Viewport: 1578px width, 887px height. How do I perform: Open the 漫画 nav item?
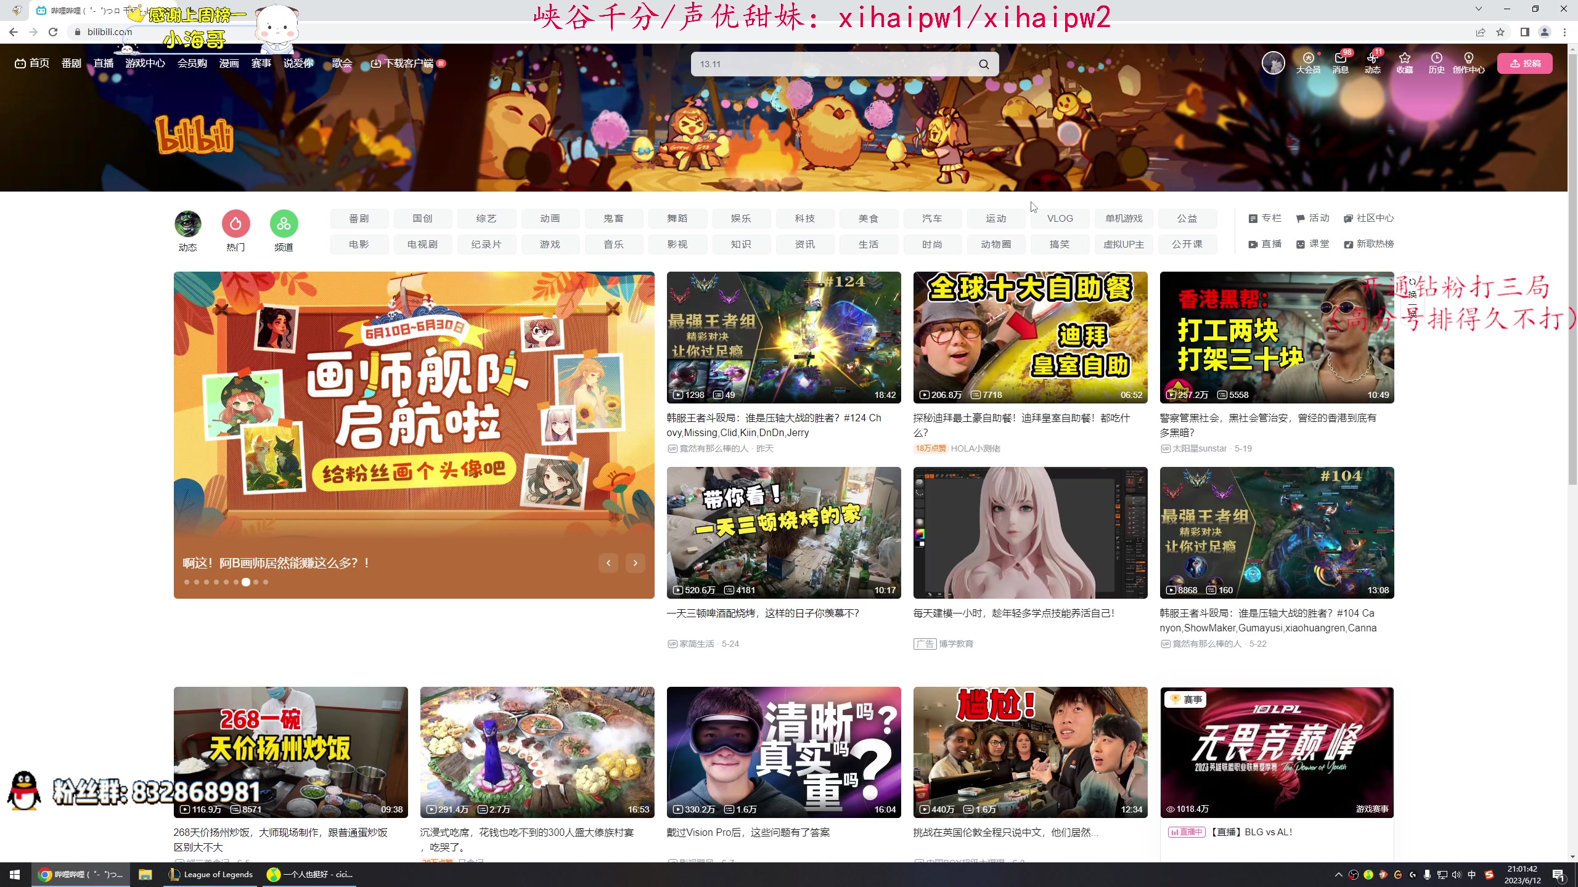click(229, 63)
